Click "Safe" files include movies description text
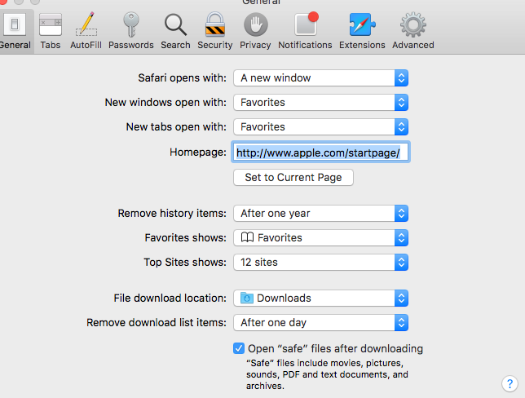Viewport: 525px width, 398px height. pyautogui.click(x=327, y=374)
